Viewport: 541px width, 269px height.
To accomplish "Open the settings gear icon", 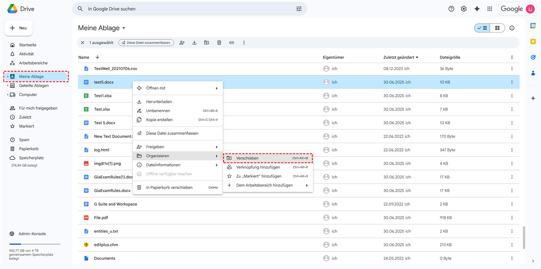I will coord(464,9).
